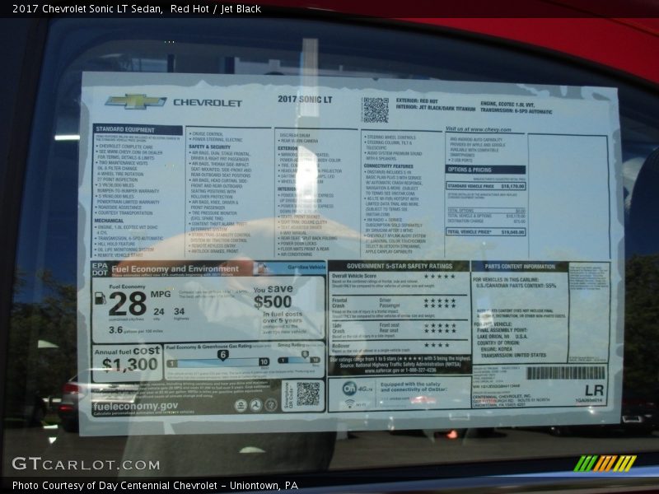The height and width of the screenshot is (494, 659).
Task: Click the TOTAL VEHICLE PRICE box
Action: [x=486, y=232]
